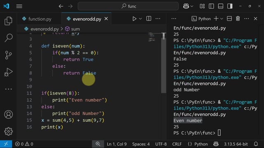Click the zoom magnifier status item

click(98, 144)
